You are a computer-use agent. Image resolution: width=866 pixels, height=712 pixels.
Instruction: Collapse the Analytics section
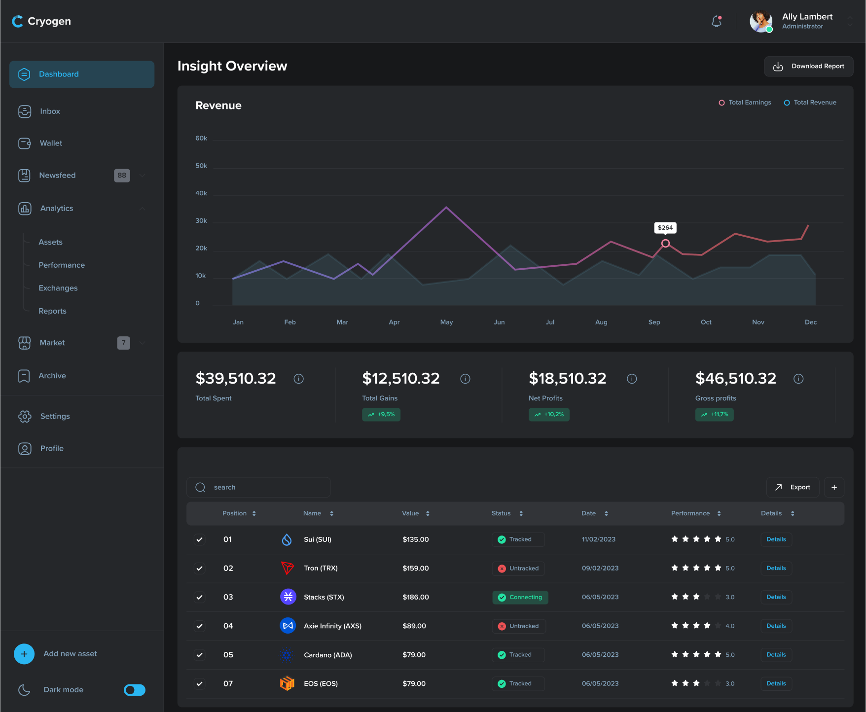(x=143, y=208)
